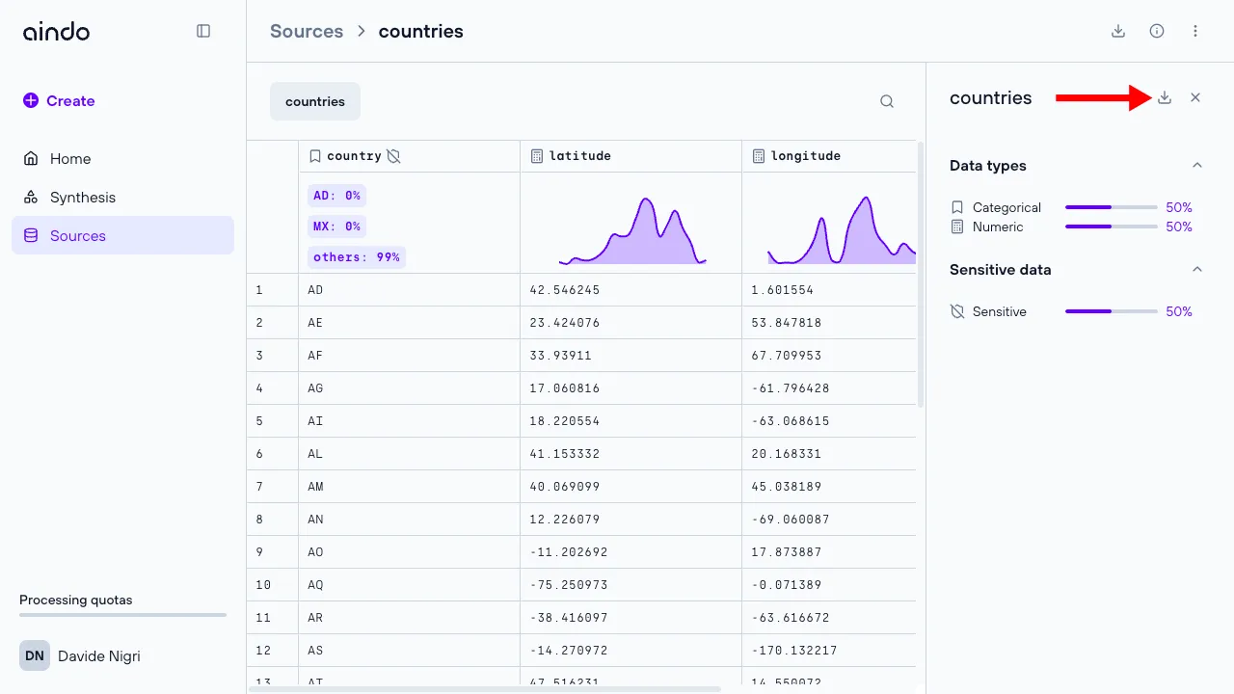Click row number 6

click(x=272, y=454)
